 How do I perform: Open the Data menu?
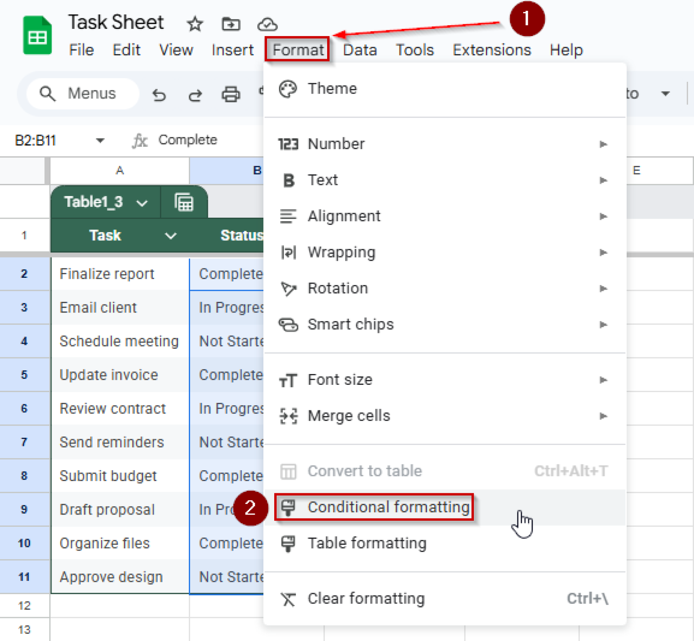[x=359, y=50]
